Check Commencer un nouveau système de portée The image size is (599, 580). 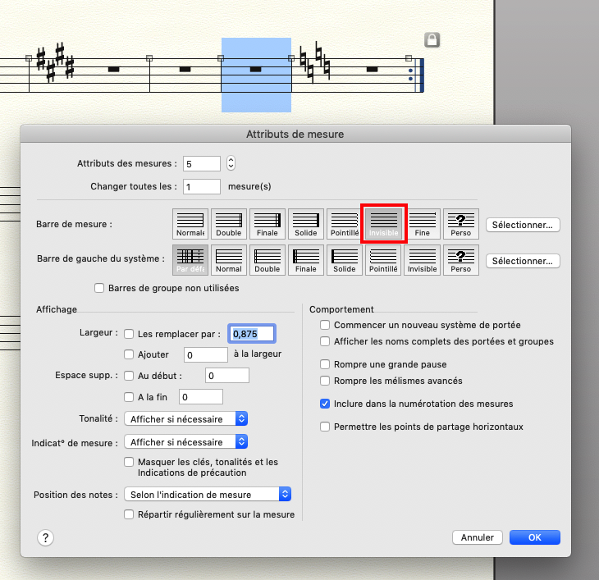[x=326, y=325]
